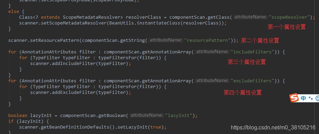319x134 pixels.
Task: Click getAnnotationArray on the excludeFilters line
Action: 167,81
